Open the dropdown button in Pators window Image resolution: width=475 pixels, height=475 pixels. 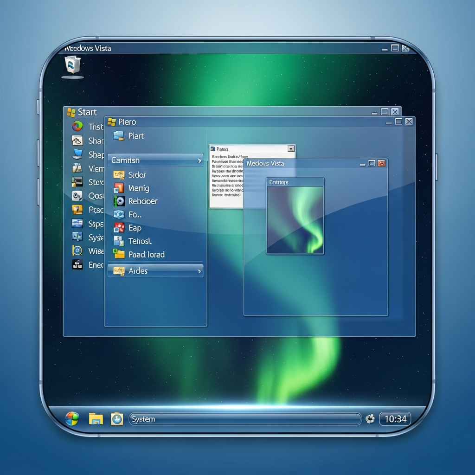[291, 149]
